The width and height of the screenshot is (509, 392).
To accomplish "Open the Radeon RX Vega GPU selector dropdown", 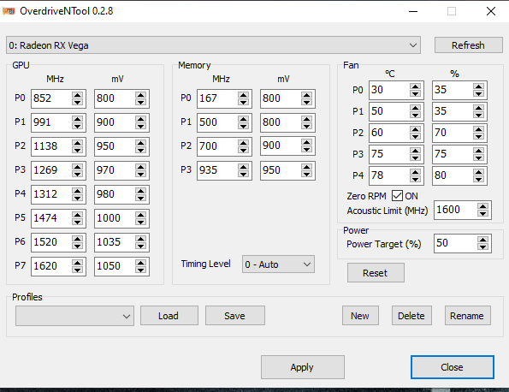I will tap(213, 45).
